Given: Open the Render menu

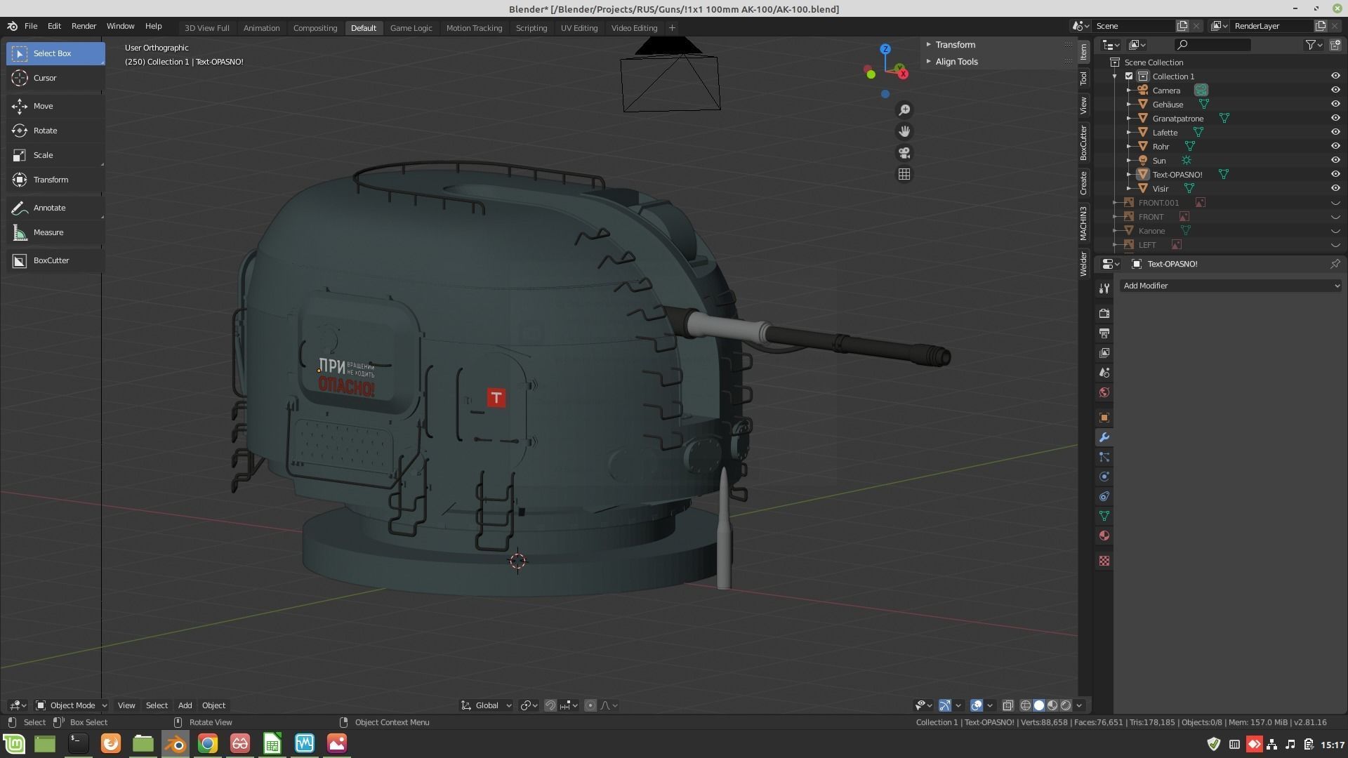Looking at the screenshot, I should pyautogui.click(x=84, y=26).
